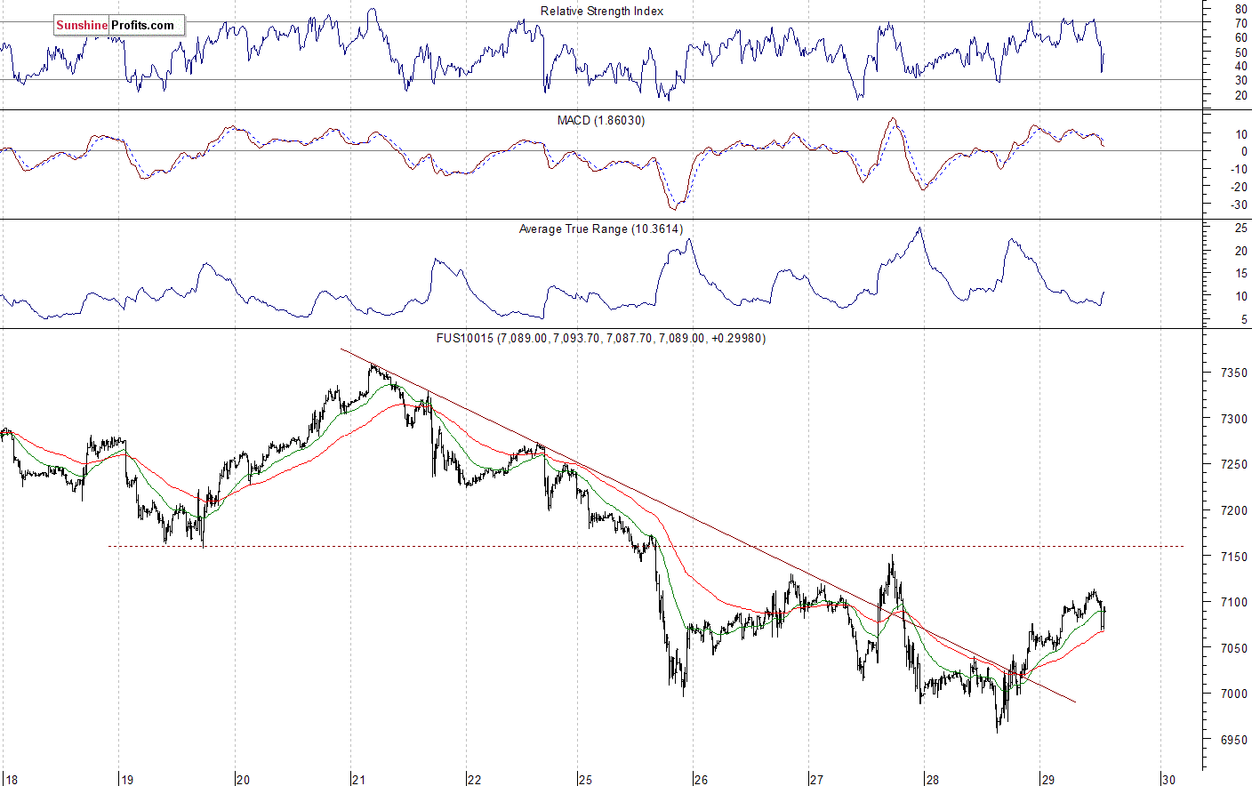The width and height of the screenshot is (1252, 786).
Task: Select the 7300 price axis label
Action: (1233, 419)
